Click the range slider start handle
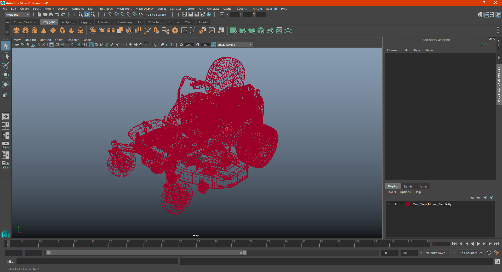Screen dimensions: 502x272 pos(49,253)
